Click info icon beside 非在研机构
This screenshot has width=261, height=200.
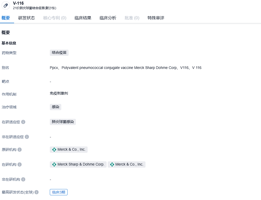(x=23, y=179)
